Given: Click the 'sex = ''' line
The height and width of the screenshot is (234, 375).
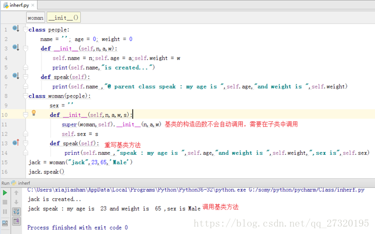Looking at the screenshot, I should click(61, 105).
